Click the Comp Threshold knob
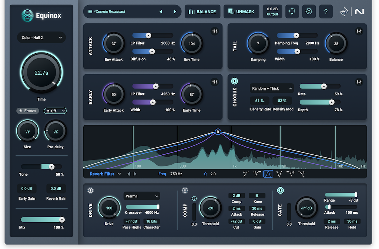This screenshot has height=249, width=379. 210,208
